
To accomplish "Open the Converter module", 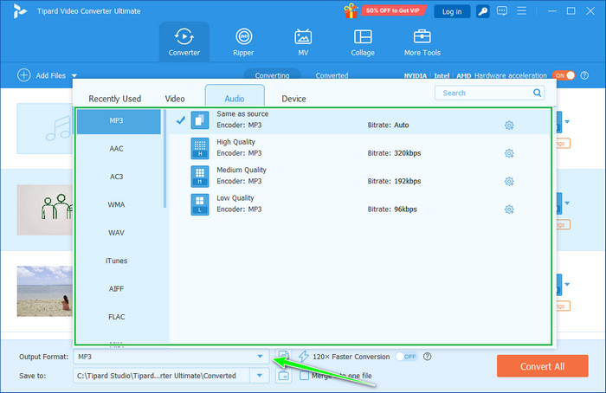I will click(184, 42).
